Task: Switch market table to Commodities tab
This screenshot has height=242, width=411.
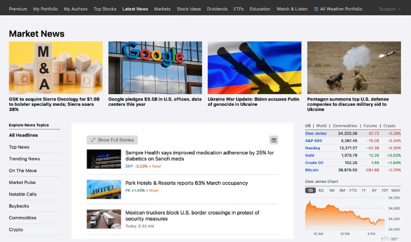Action: 345,126
